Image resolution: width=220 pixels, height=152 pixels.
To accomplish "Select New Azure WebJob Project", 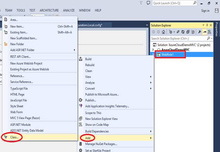I will pos(40,63).
